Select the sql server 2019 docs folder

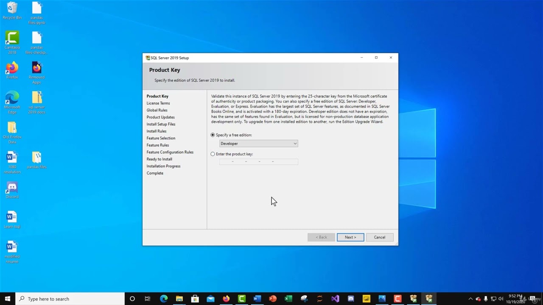point(37,103)
